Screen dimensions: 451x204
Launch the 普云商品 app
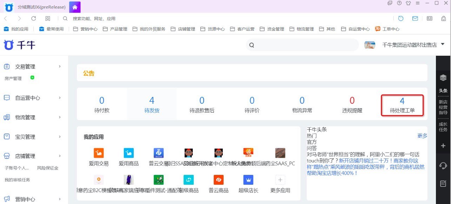(x=219, y=180)
